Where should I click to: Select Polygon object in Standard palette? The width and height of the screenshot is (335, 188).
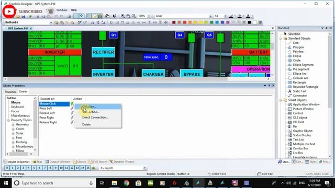click(298, 48)
